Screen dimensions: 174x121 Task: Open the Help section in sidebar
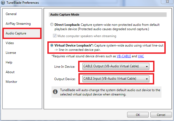click(9, 62)
